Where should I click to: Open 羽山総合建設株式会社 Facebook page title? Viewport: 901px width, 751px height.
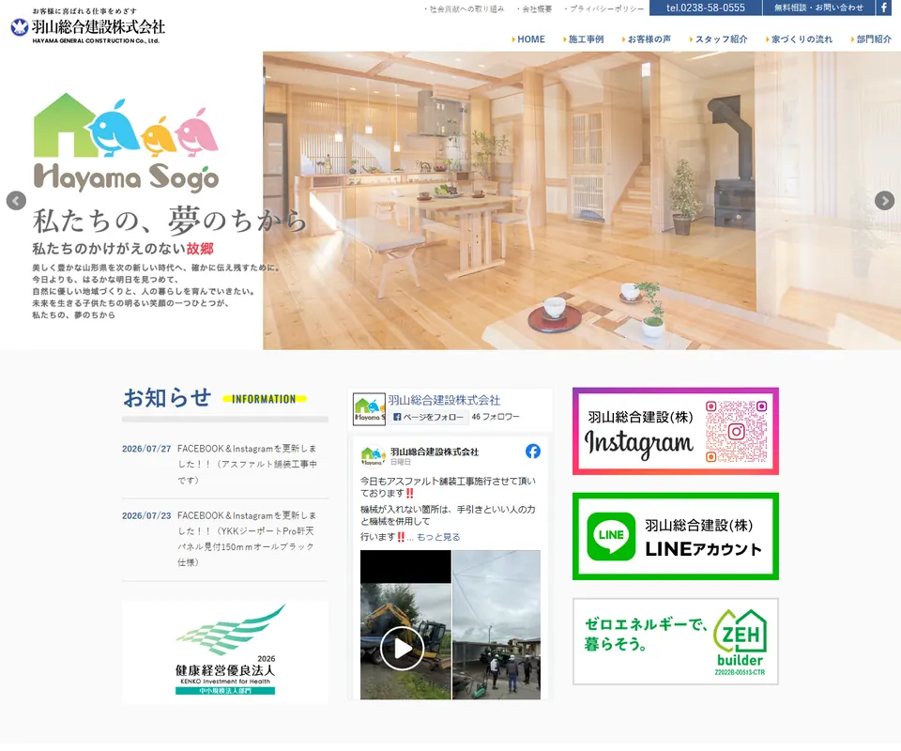coord(444,400)
